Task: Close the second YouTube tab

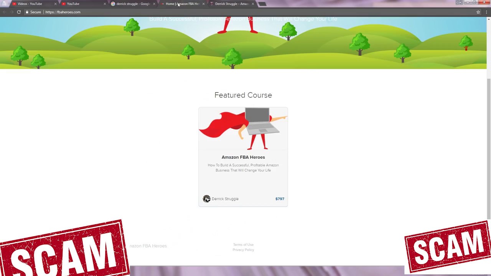Action: point(105,4)
